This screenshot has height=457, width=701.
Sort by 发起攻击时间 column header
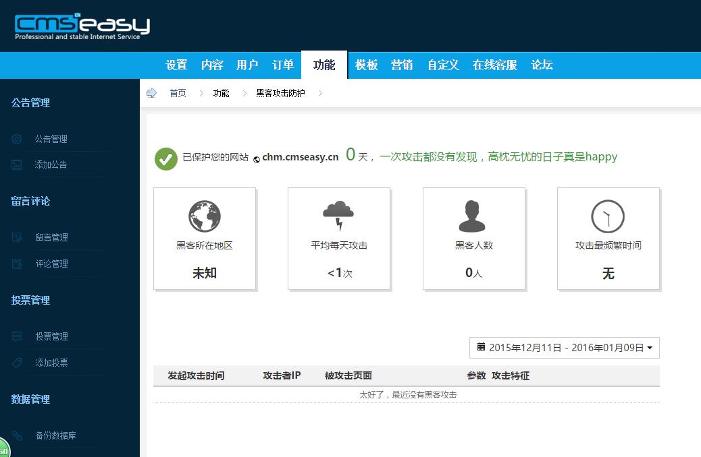click(196, 375)
